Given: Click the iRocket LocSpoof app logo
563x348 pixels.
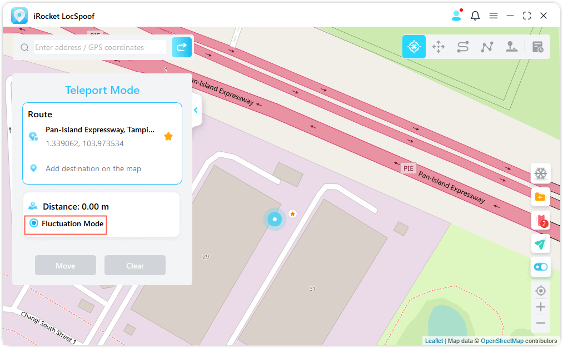Looking at the screenshot, I should (x=19, y=16).
